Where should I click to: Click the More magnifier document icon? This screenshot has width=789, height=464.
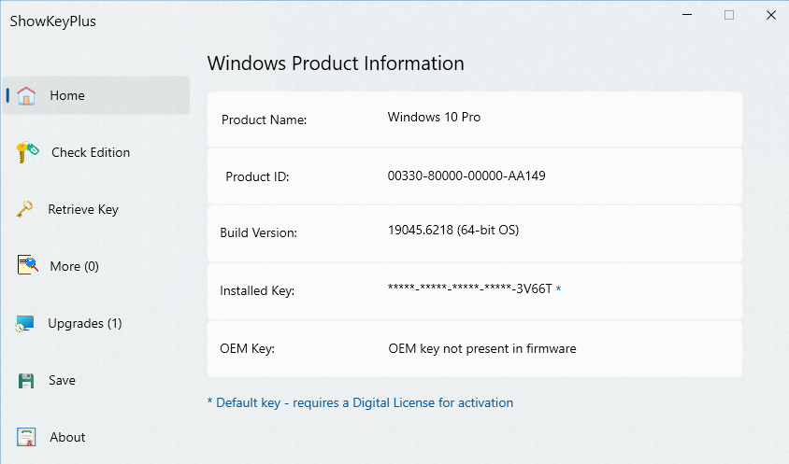[x=28, y=265]
